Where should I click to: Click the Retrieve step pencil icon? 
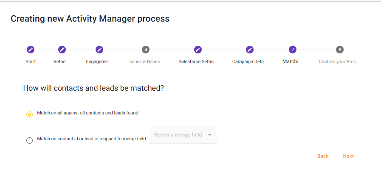[x=62, y=50]
